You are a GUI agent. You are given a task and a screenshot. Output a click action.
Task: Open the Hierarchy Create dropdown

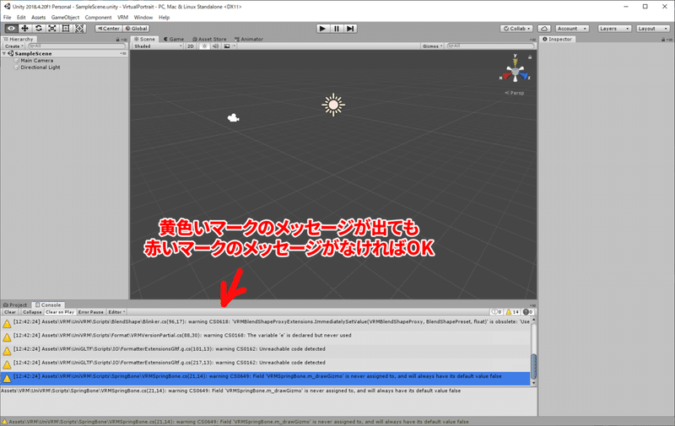coord(13,46)
